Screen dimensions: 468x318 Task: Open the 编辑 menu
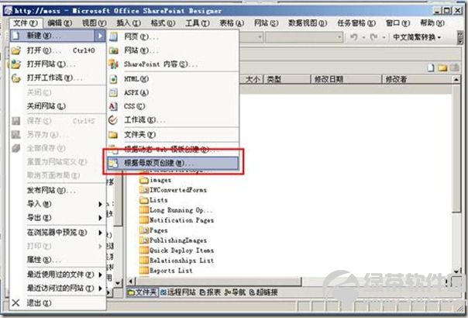pyautogui.click(x=60, y=23)
